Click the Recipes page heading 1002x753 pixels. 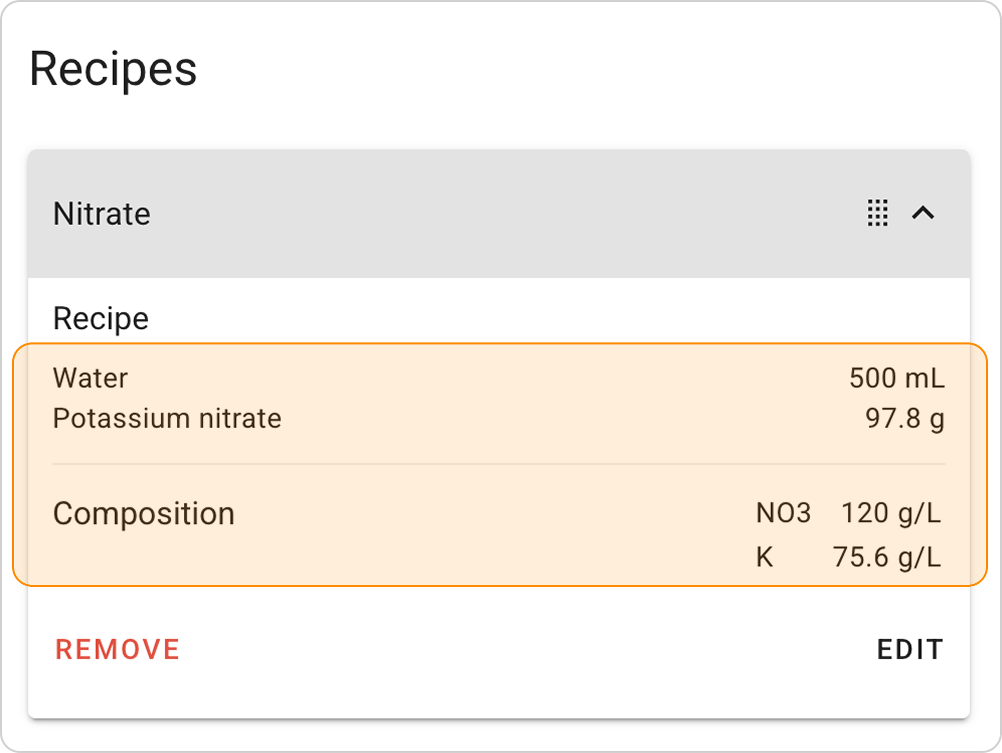113,69
